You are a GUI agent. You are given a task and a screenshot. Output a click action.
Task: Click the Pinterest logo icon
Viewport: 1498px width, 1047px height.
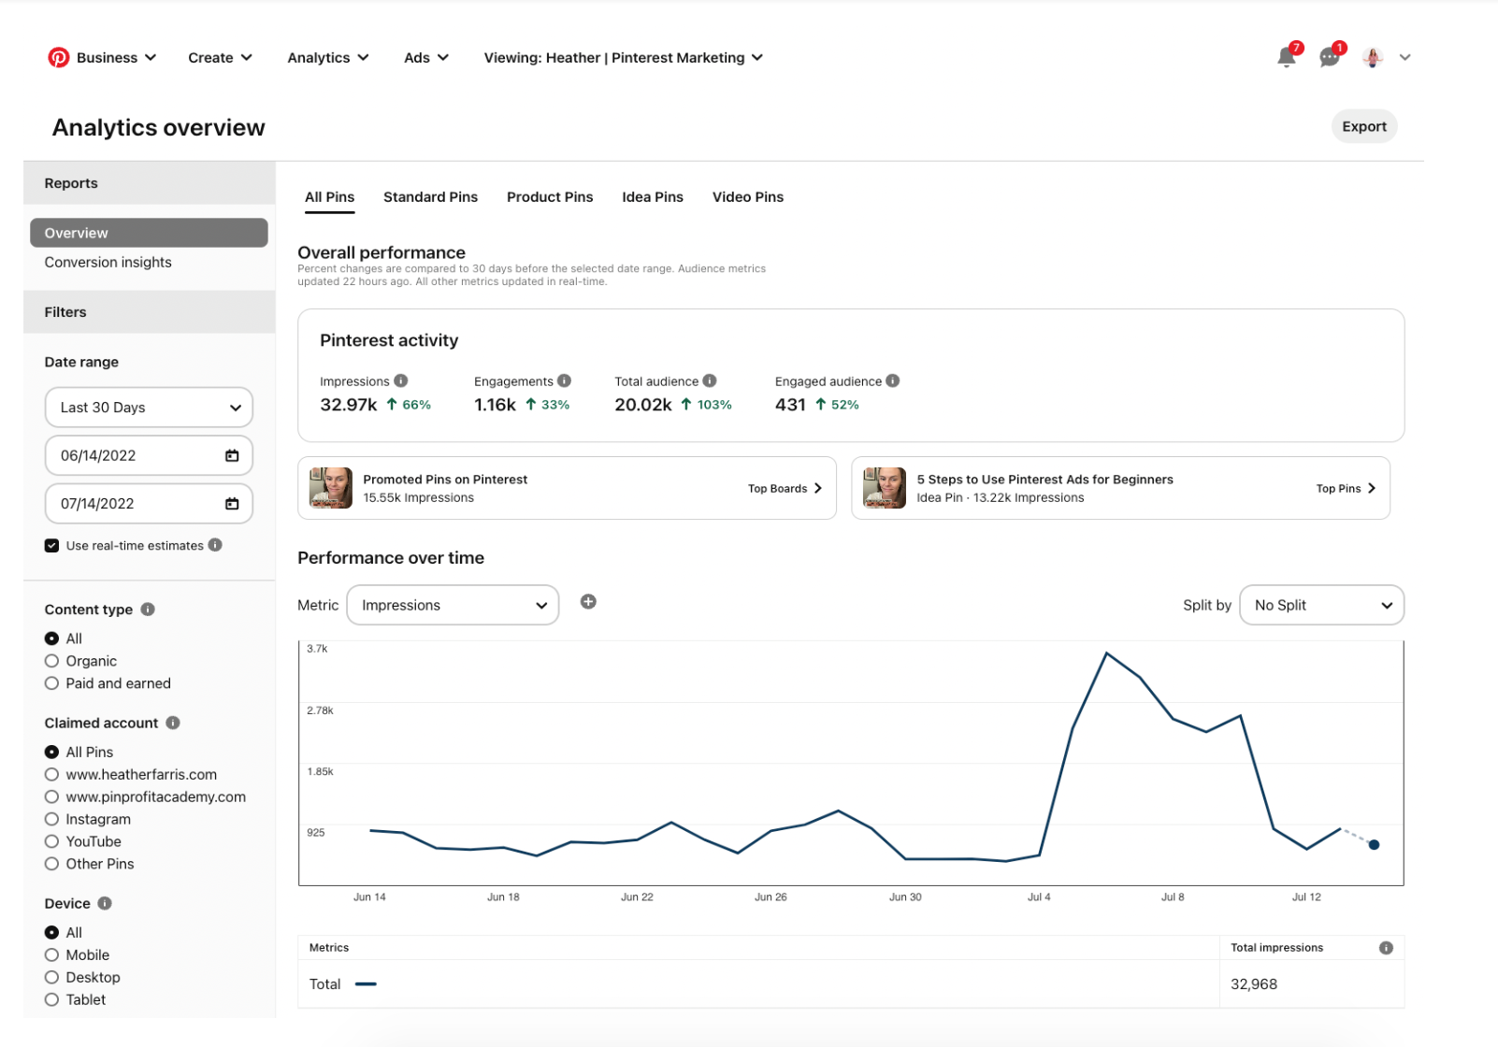coord(58,58)
